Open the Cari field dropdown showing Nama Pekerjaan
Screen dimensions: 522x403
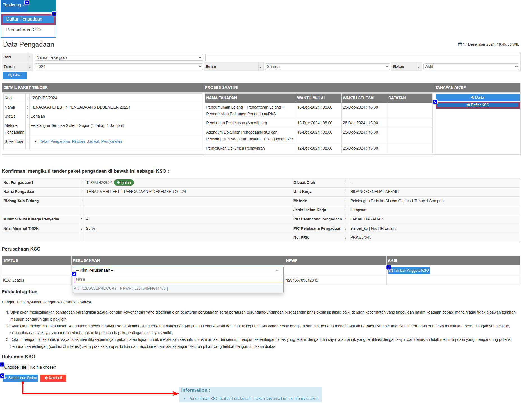click(x=118, y=57)
